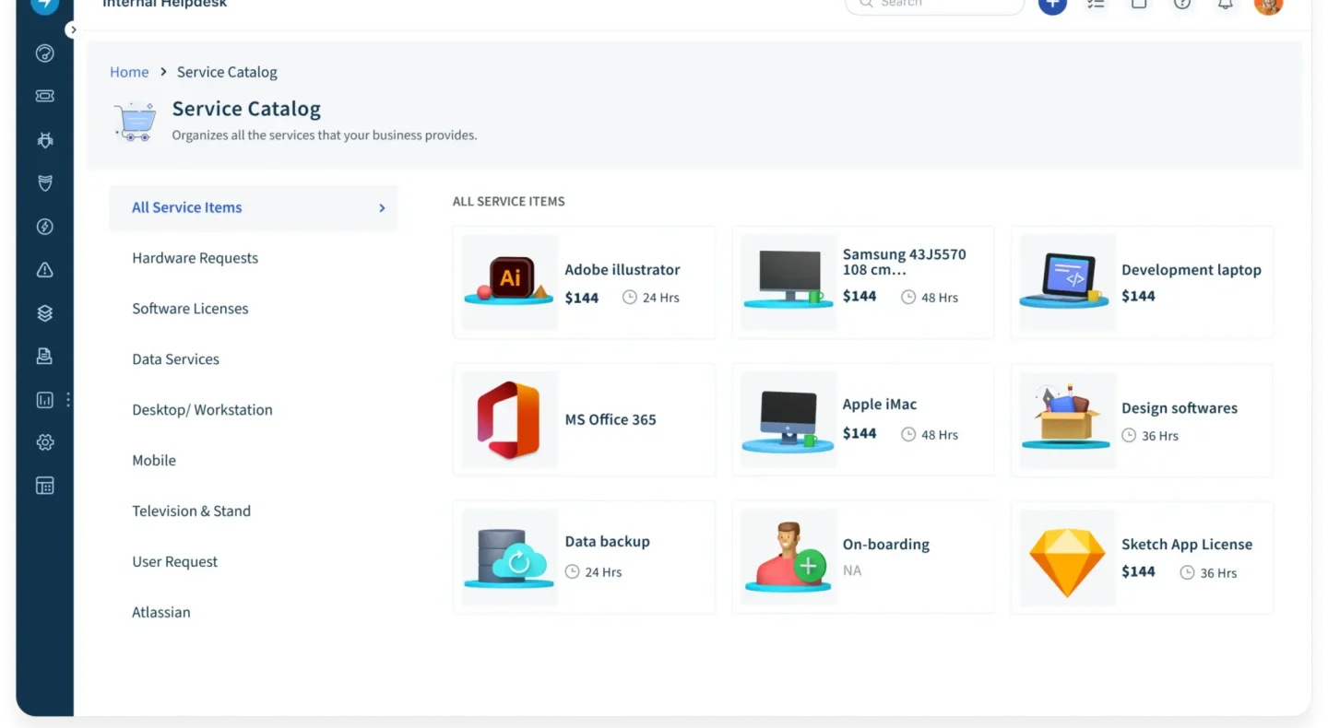
Task: Open the Dashboard from the sidebar
Action: point(44,53)
